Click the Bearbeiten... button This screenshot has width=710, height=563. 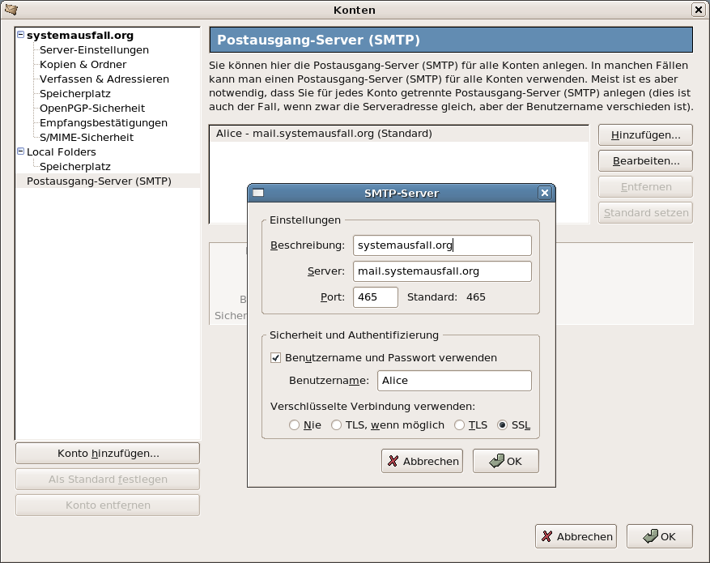click(646, 160)
